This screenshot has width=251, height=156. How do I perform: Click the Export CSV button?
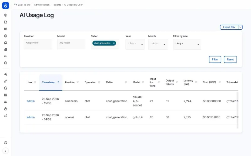point(229,27)
